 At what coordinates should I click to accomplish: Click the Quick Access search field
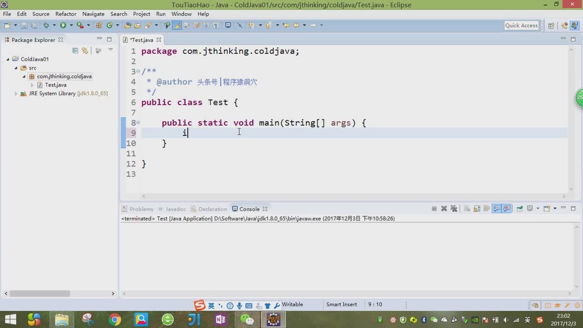point(522,26)
